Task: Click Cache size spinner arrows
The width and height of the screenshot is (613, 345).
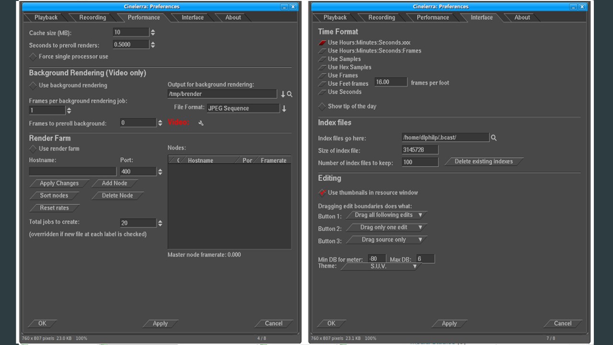Action: [153, 33]
